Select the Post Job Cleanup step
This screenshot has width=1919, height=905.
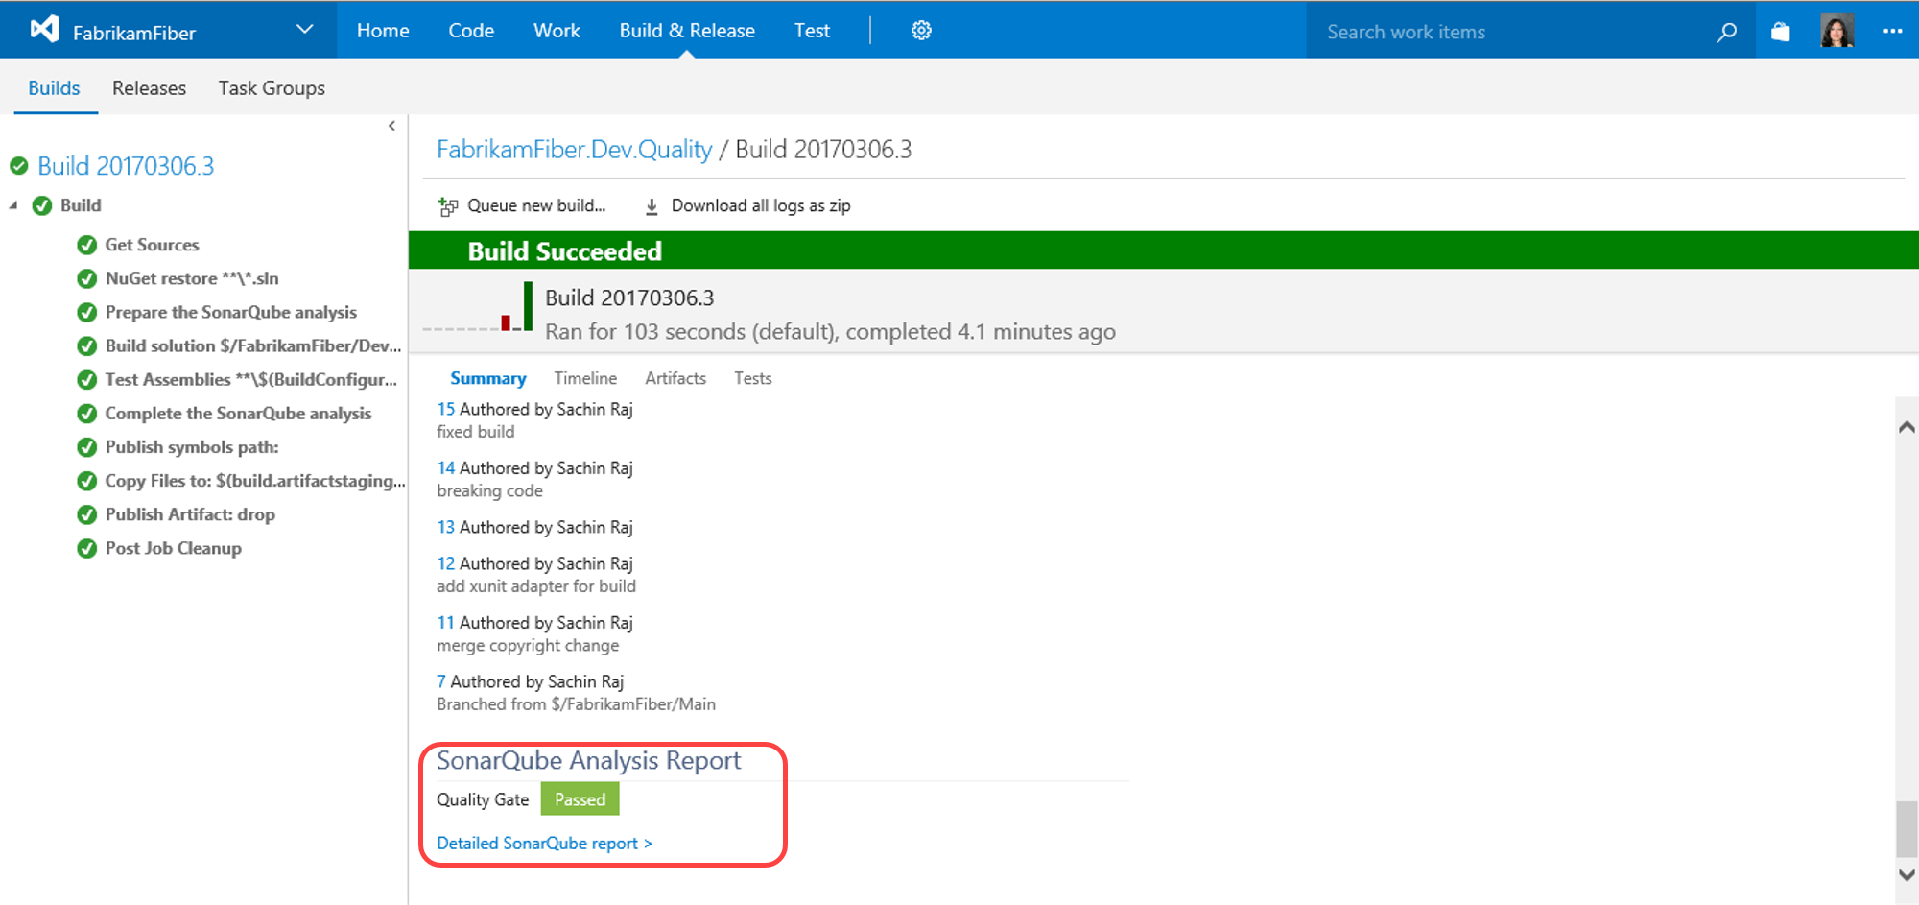(x=173, y=548)
